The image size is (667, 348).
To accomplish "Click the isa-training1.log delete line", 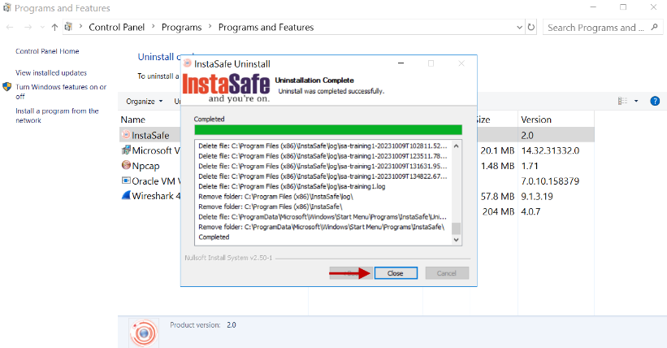I will (x=292, y=186).
